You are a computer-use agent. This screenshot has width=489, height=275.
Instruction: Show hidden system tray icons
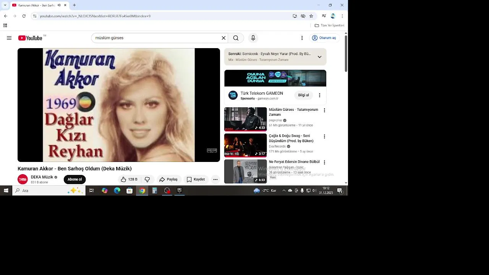[284, 191]
